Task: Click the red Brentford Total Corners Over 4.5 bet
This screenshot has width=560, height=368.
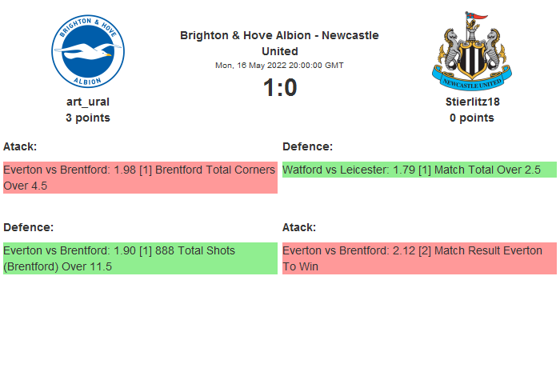Action: click(x=140, y=178)
